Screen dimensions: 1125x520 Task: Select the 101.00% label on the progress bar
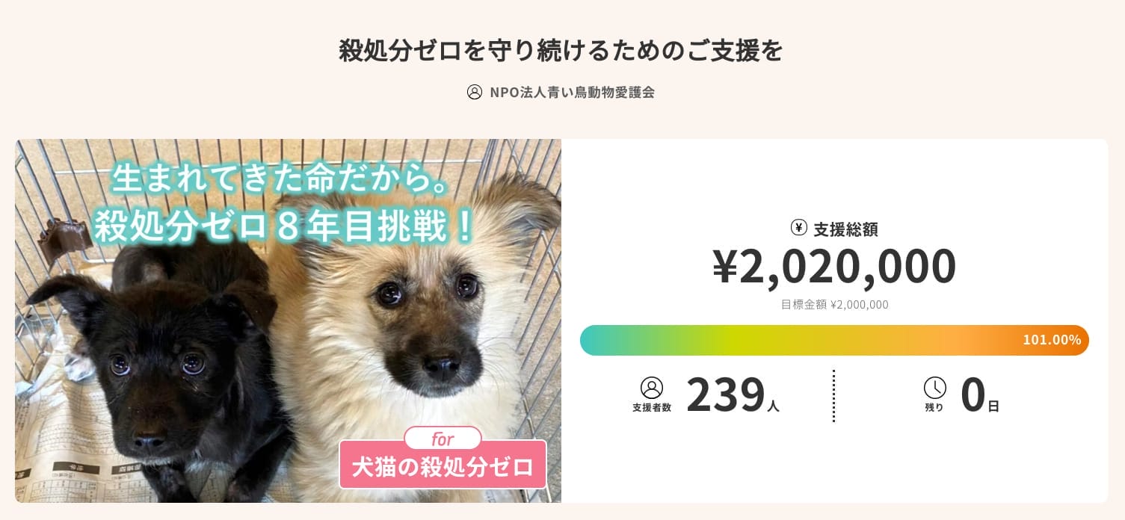[x=1052, y=340]
